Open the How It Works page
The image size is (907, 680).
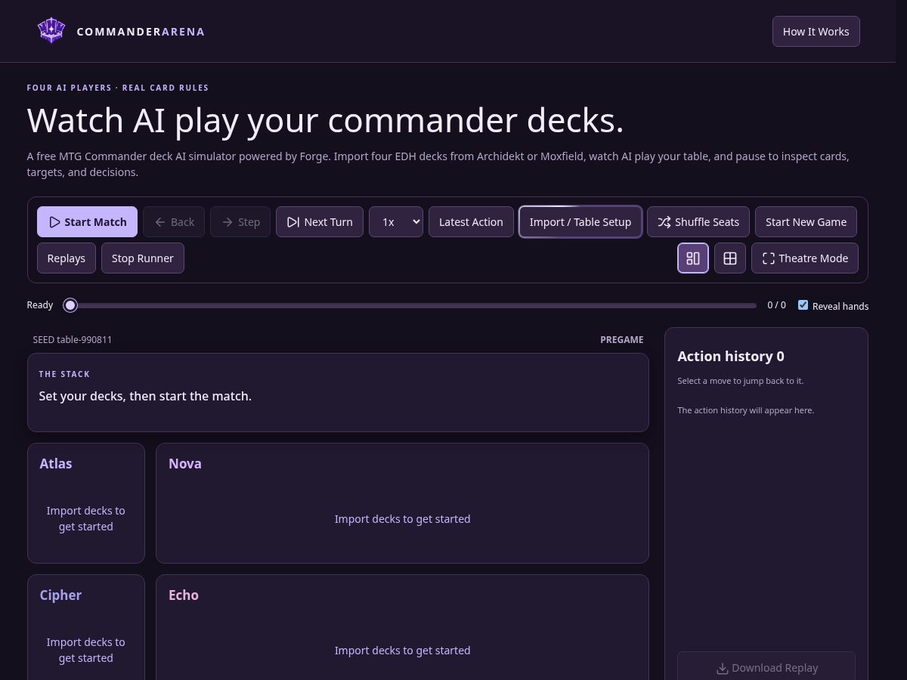(x=816, y=31)
